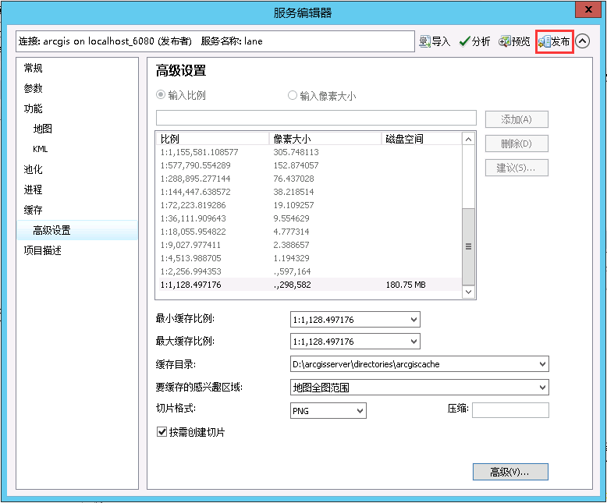Image resolution: width=607 pixels, height=503 pixels.
Task: Select the 1:36,111.909643 scale row
Action: 310,218
